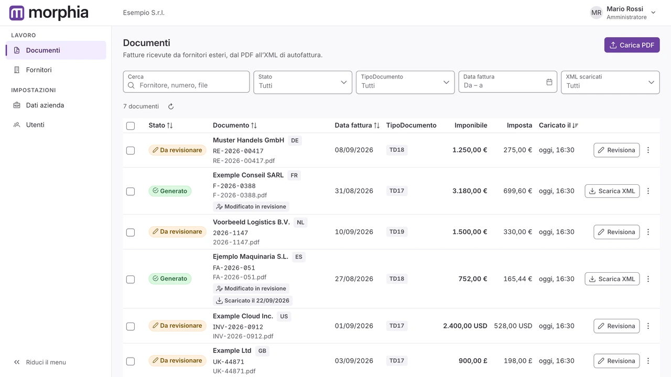671x377 pixels.
Task: Sort by the Caricato il column
Action: click(x=558, y=126)
